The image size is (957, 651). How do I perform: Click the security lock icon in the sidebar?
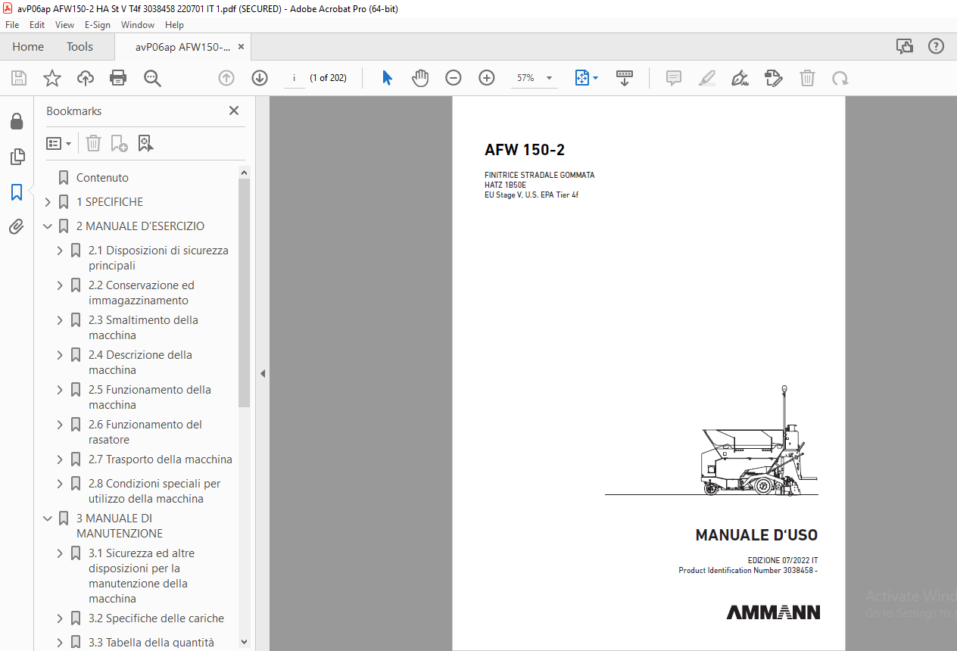tap(17, 122)
